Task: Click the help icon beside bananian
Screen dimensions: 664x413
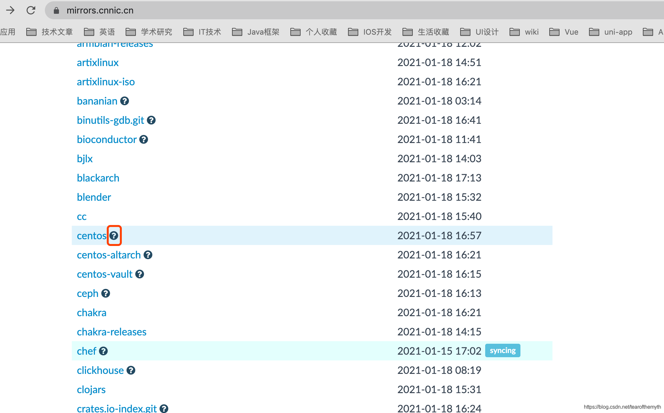Action: click(124, 101)
